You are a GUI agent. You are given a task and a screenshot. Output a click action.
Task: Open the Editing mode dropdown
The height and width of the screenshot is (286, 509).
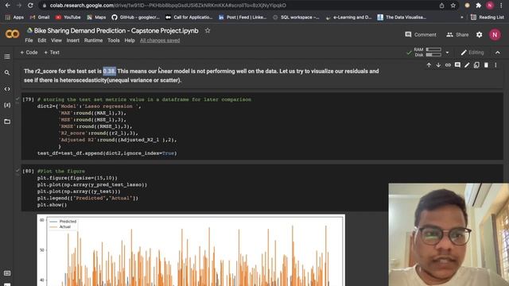pos(472,52)
